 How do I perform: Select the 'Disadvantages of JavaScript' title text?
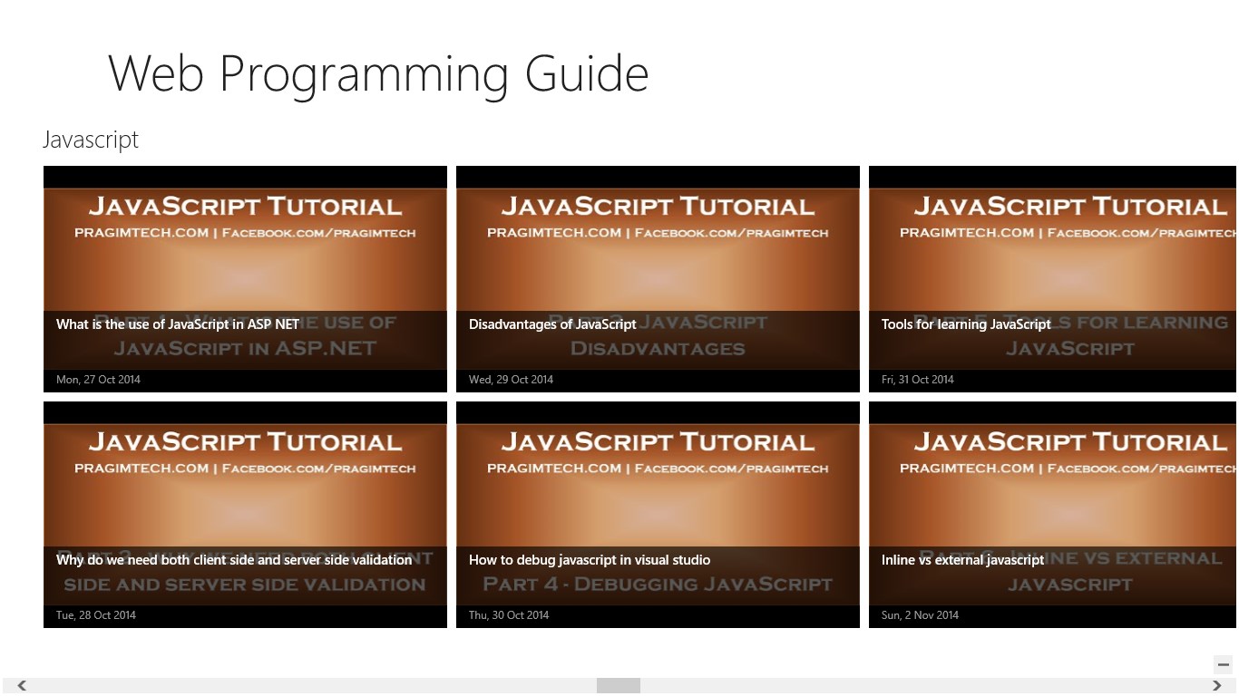[552, 324]
